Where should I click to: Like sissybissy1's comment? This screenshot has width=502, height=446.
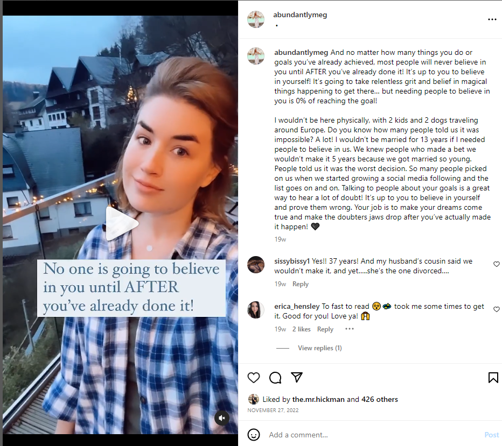(x=497, y=264)
